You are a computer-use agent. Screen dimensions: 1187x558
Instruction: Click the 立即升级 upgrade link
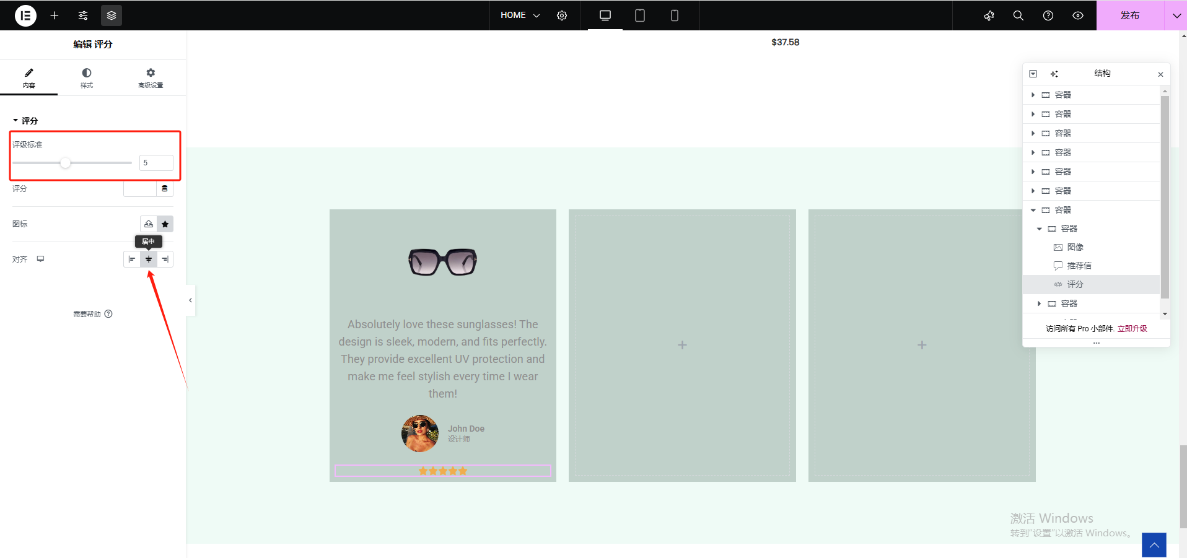1132,329
